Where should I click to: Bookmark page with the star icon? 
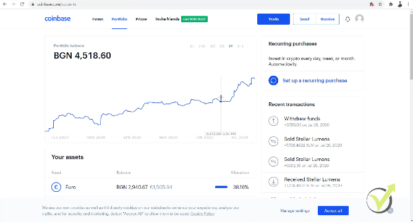click(380, 4)
